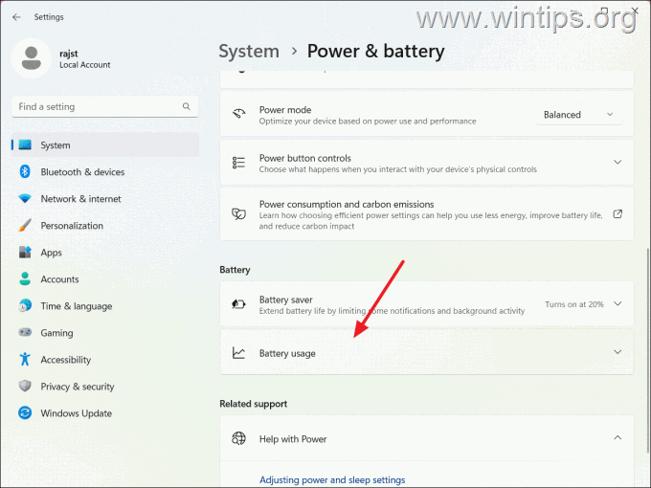
Task: Click the Windows Update sync icon
Action: tap(25, 413)
